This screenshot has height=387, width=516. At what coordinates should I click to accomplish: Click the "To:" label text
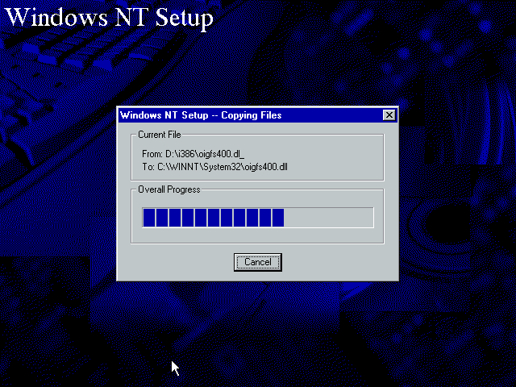click(148, 166)
